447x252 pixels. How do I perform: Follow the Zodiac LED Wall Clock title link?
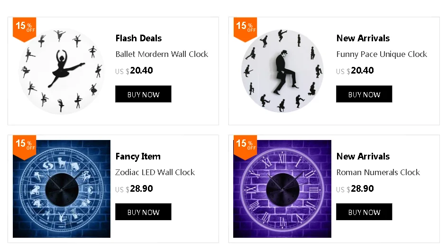point(155,172)
